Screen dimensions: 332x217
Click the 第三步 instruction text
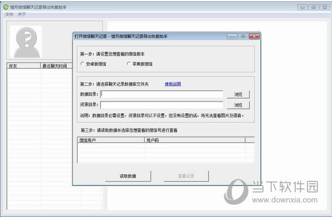pos(129,130)
